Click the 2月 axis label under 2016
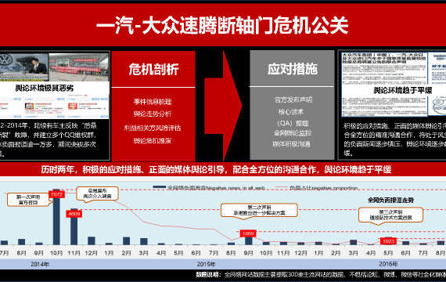 pos(336,253)
